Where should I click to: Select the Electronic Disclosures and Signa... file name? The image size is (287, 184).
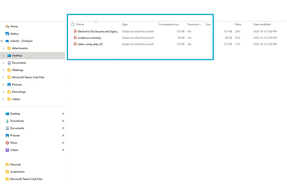98,31
